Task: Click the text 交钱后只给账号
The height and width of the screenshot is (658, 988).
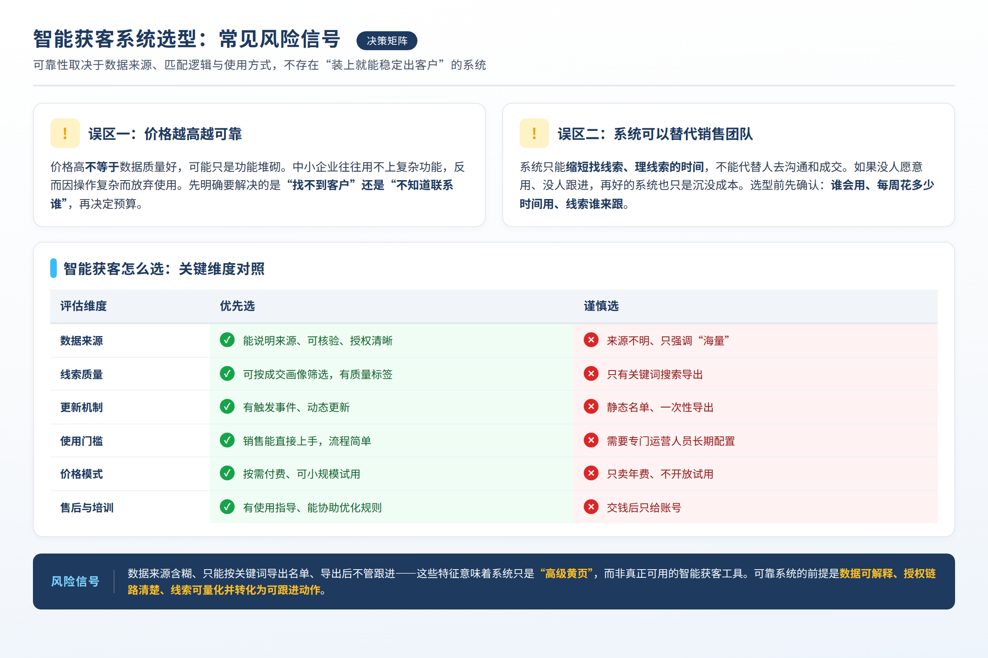Action: tap(644, 508)
